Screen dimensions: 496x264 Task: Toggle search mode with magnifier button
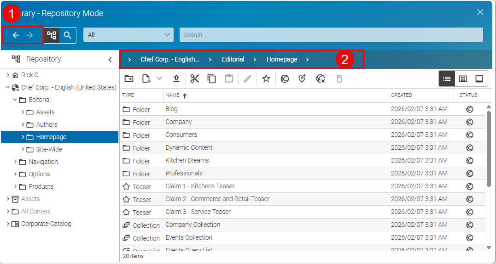point(68,35)
